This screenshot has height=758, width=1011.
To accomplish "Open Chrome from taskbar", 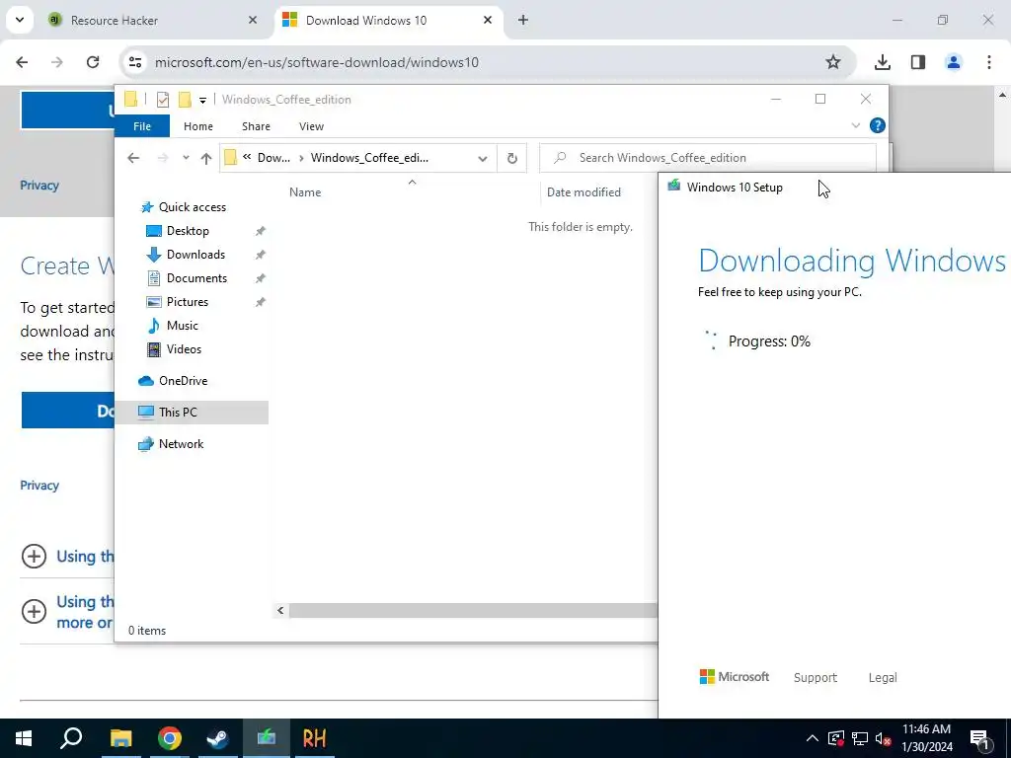I will click(169, 738).
